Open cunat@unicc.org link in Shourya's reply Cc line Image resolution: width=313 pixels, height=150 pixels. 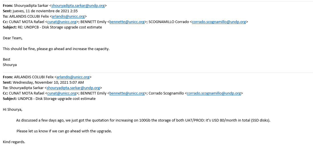pyautogui.click(x=62, y=22)
